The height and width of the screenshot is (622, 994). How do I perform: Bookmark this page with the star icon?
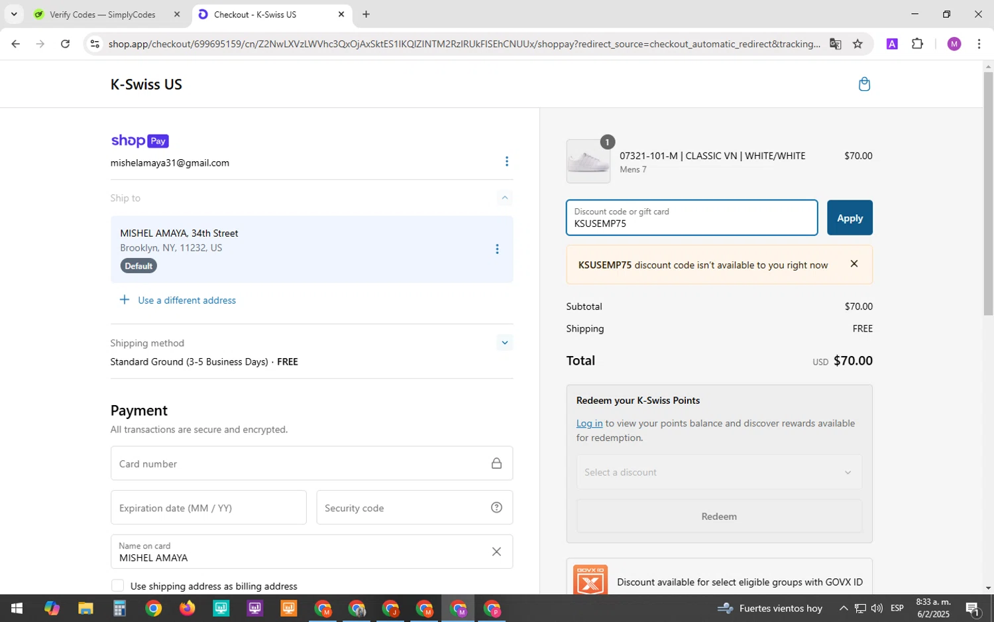[857, 44]
